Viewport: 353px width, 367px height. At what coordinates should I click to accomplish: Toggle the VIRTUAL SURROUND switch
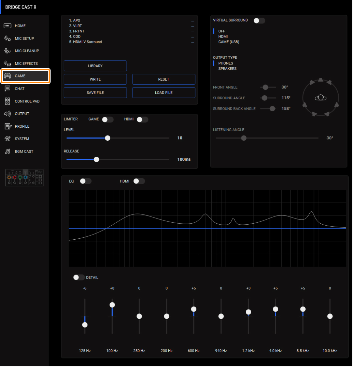pyautogui.click(x=259, y=21)
